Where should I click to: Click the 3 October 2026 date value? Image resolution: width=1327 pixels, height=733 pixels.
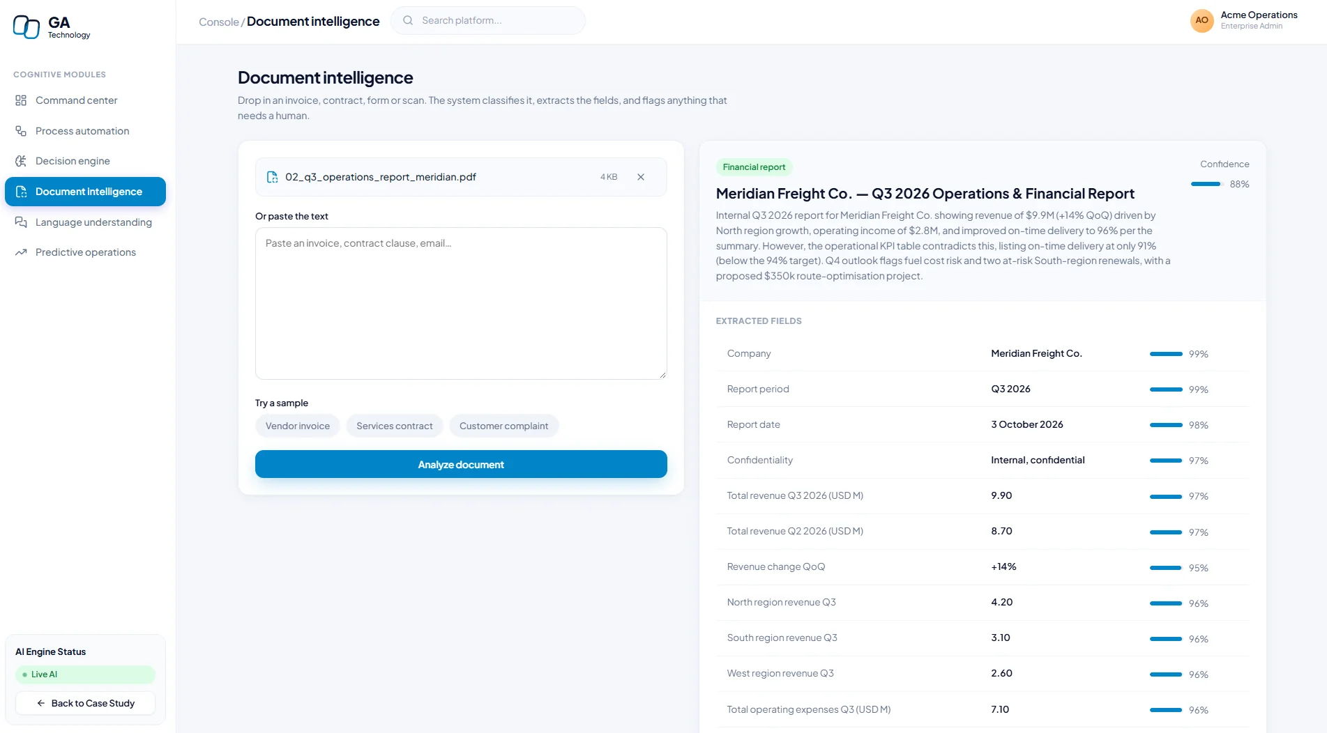pyautogui.click(x=1027, y=424)
